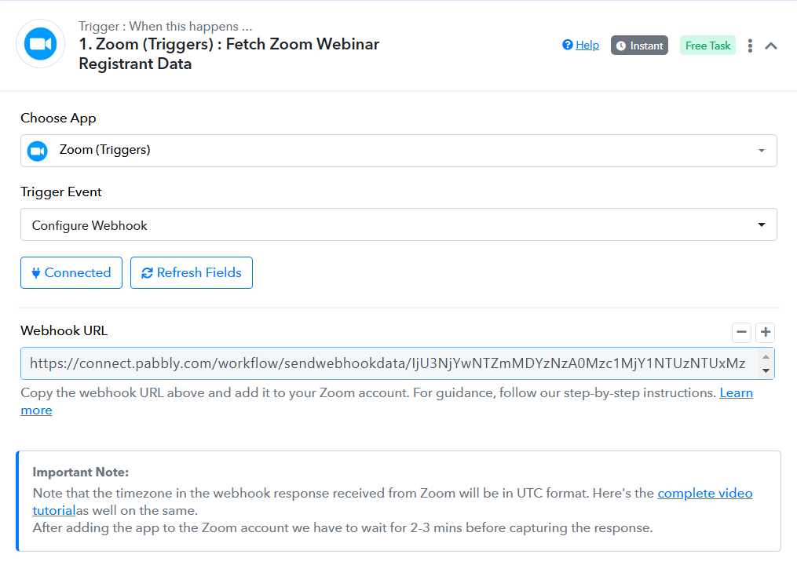Click the Connected button
The image size is (797, 569).
(71, 273)
